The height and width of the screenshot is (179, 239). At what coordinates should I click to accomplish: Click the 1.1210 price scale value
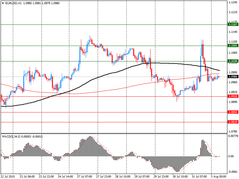(x=233, y=12)
